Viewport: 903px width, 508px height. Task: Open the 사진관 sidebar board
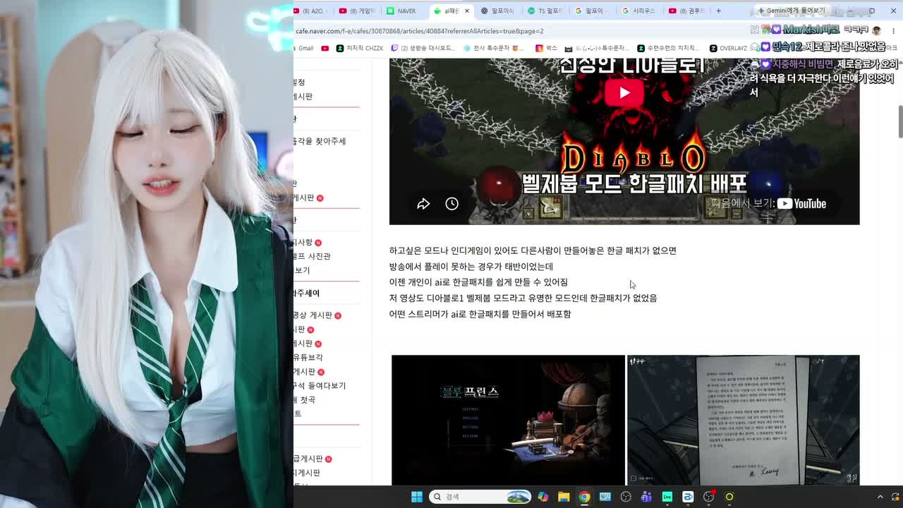click(x=312, y=256)
